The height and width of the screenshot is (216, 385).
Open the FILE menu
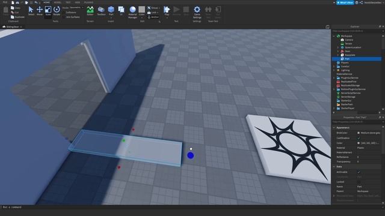(x=5, y=2)
